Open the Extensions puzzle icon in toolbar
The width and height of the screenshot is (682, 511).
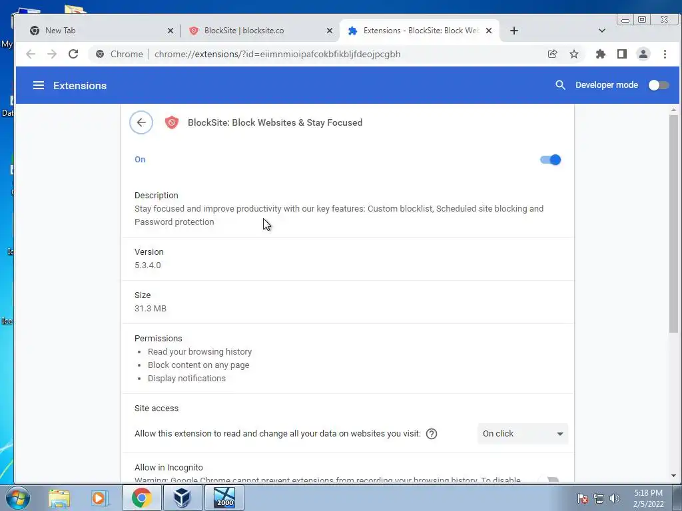pos(600,54)
